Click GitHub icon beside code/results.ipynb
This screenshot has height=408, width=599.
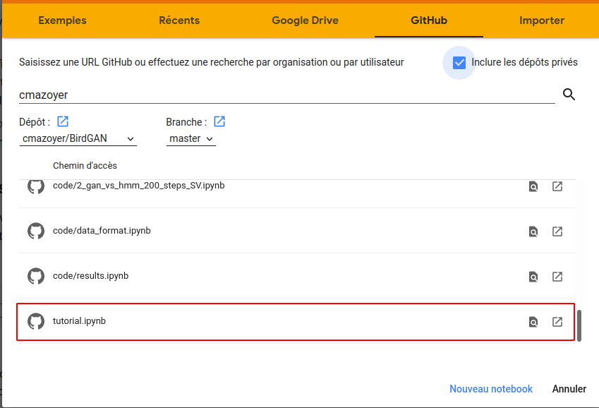tap(36, 276)
